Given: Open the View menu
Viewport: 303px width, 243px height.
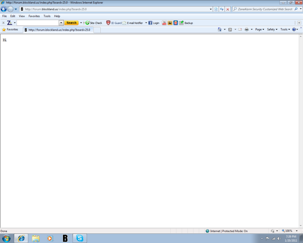Looking at the screenshot, I should [22, 16].
